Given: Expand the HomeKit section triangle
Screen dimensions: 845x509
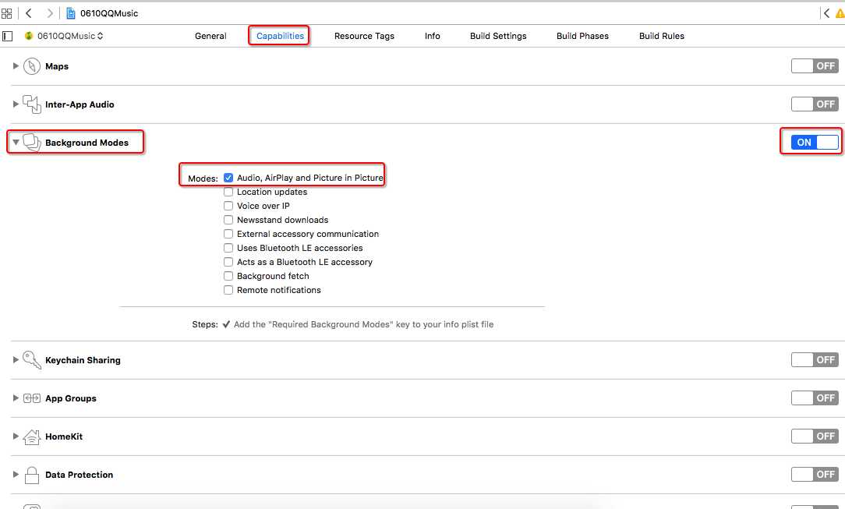Looking at the screenshot, I should 16,437.
